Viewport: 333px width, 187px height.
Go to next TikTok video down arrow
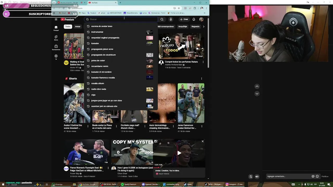coord(257,94)
